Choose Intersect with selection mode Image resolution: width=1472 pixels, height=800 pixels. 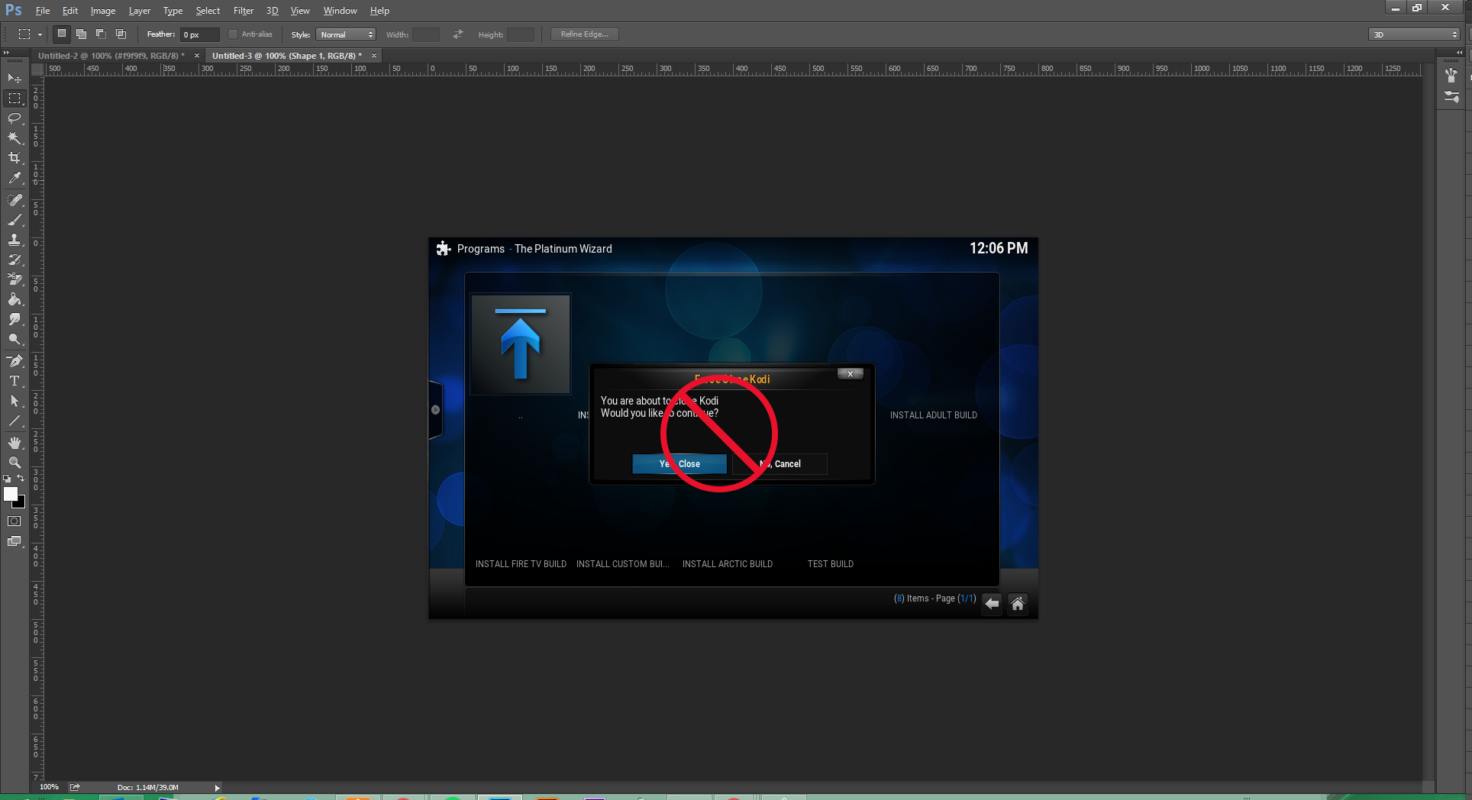121,34
